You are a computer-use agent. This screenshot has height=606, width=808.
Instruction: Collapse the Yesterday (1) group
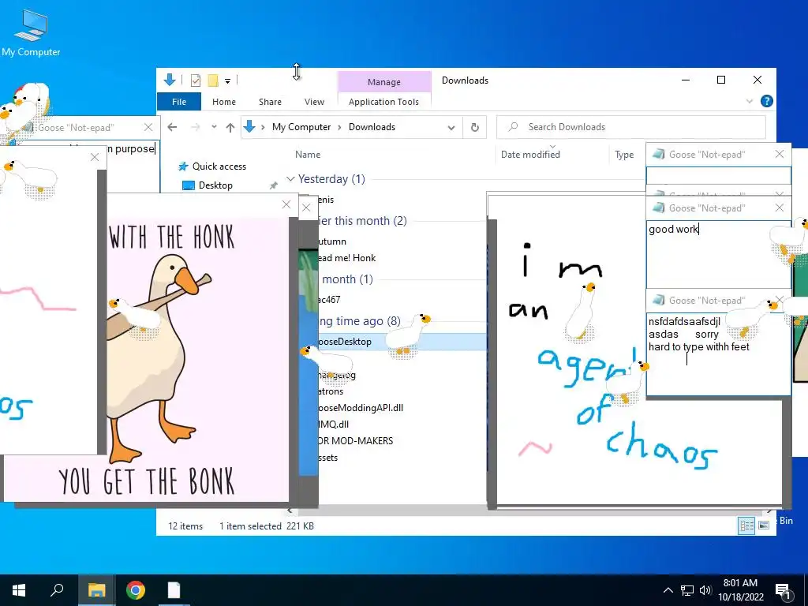290,179
